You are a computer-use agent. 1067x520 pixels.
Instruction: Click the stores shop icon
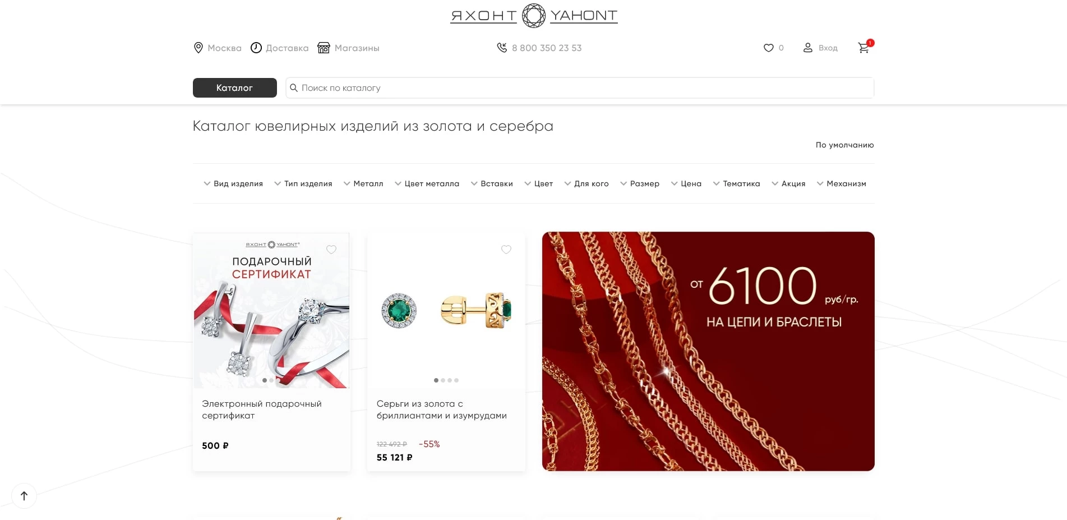click(324, 48)
